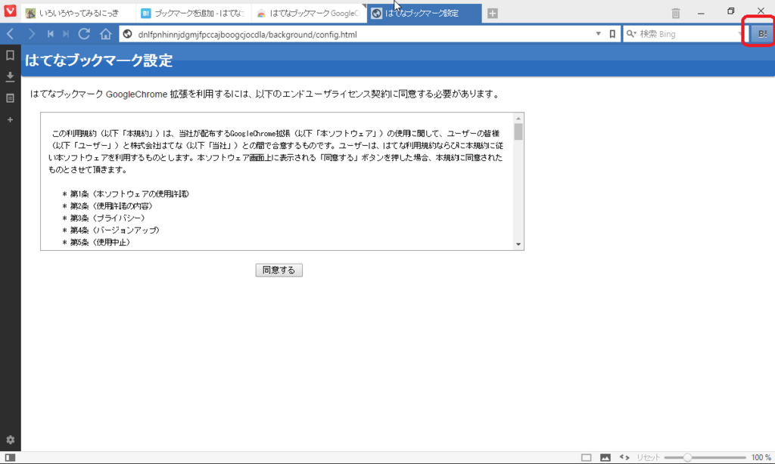Click the site info globe icon
Image resolution: width=775 pixels, height=464 pixels.
[127, 34]
